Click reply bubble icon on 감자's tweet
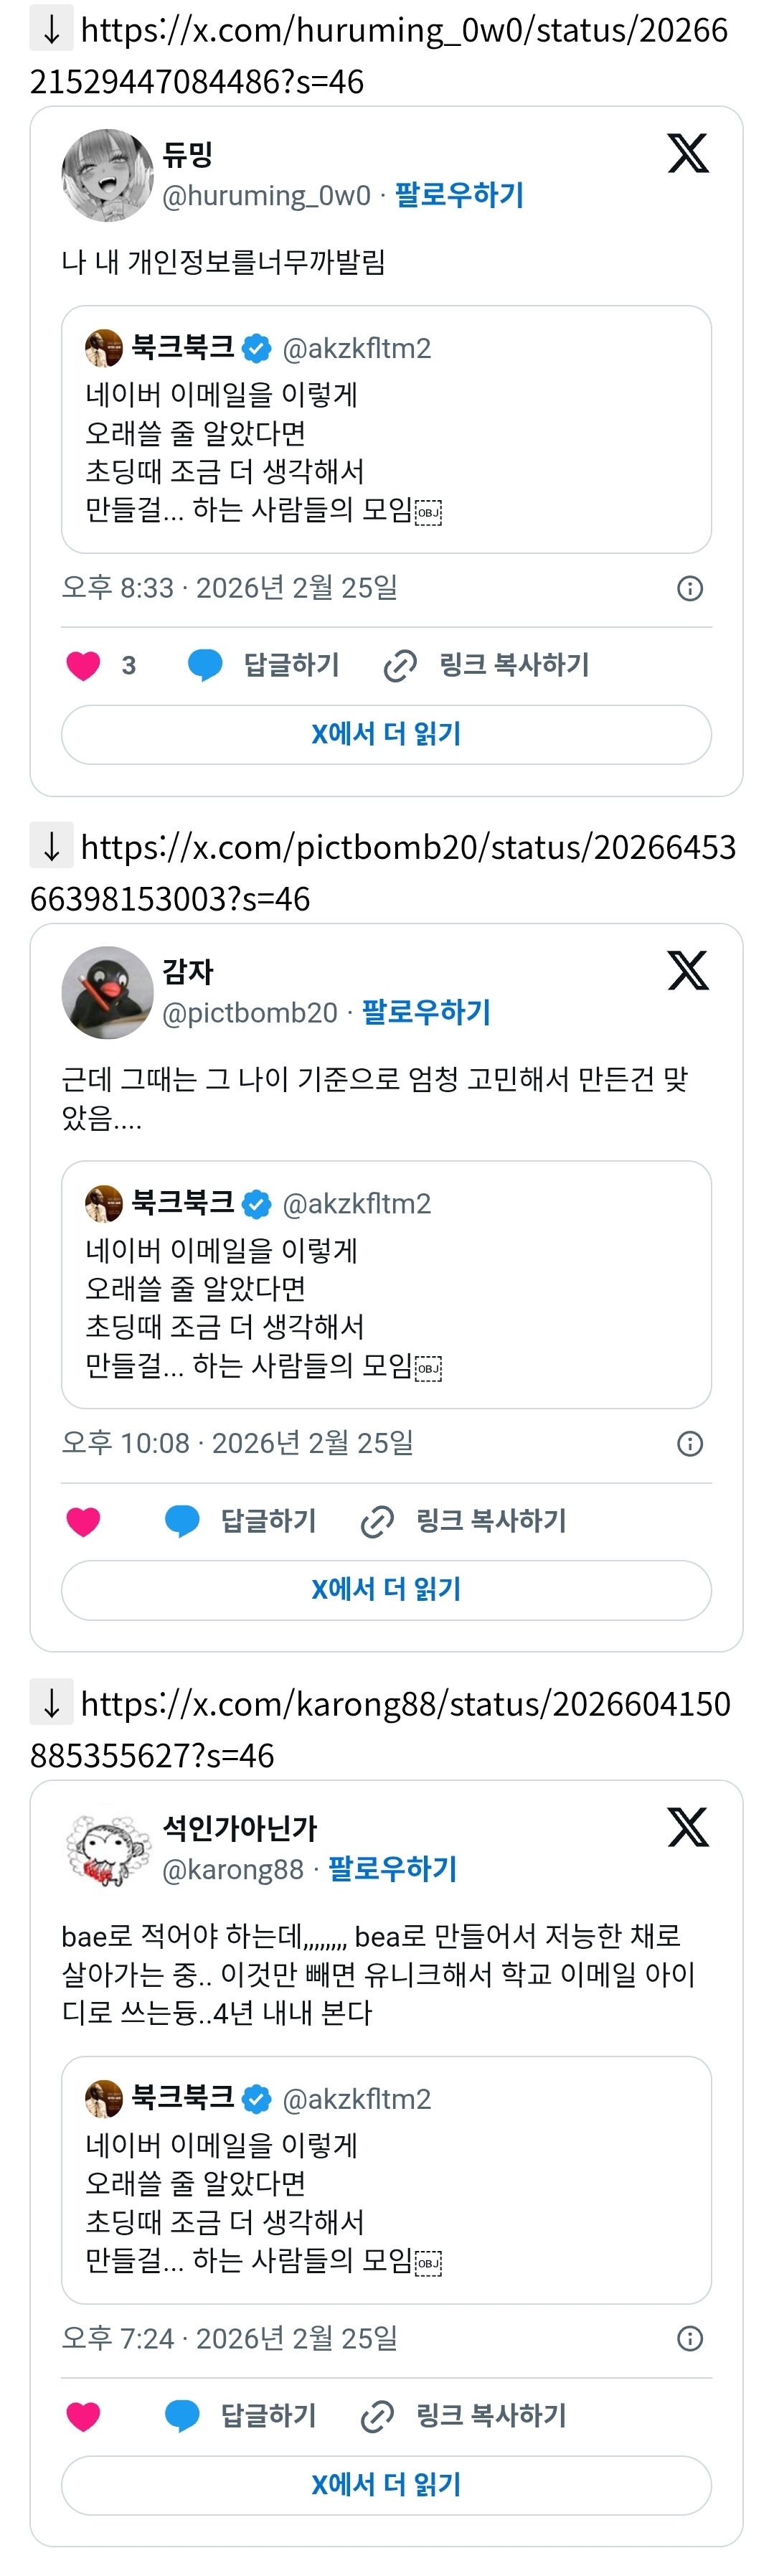774x2576 pixels. click(182, 1521)
